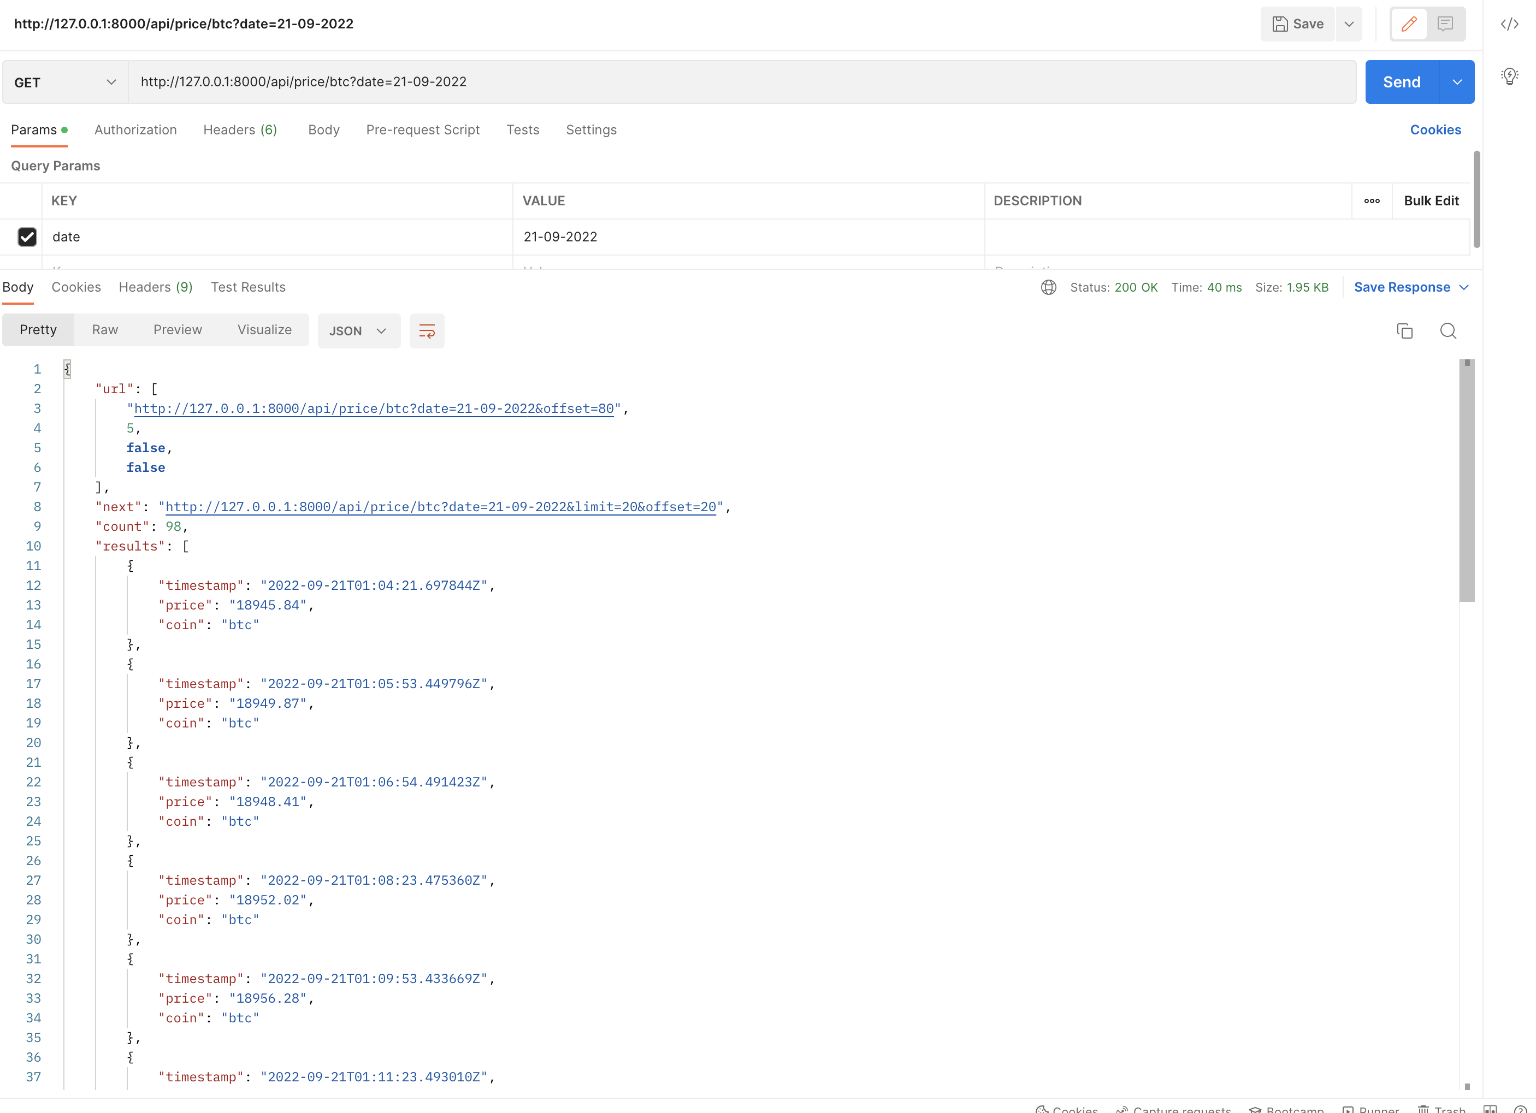Open the Runner from the bottom bar

click(x=1370, y=1108)
